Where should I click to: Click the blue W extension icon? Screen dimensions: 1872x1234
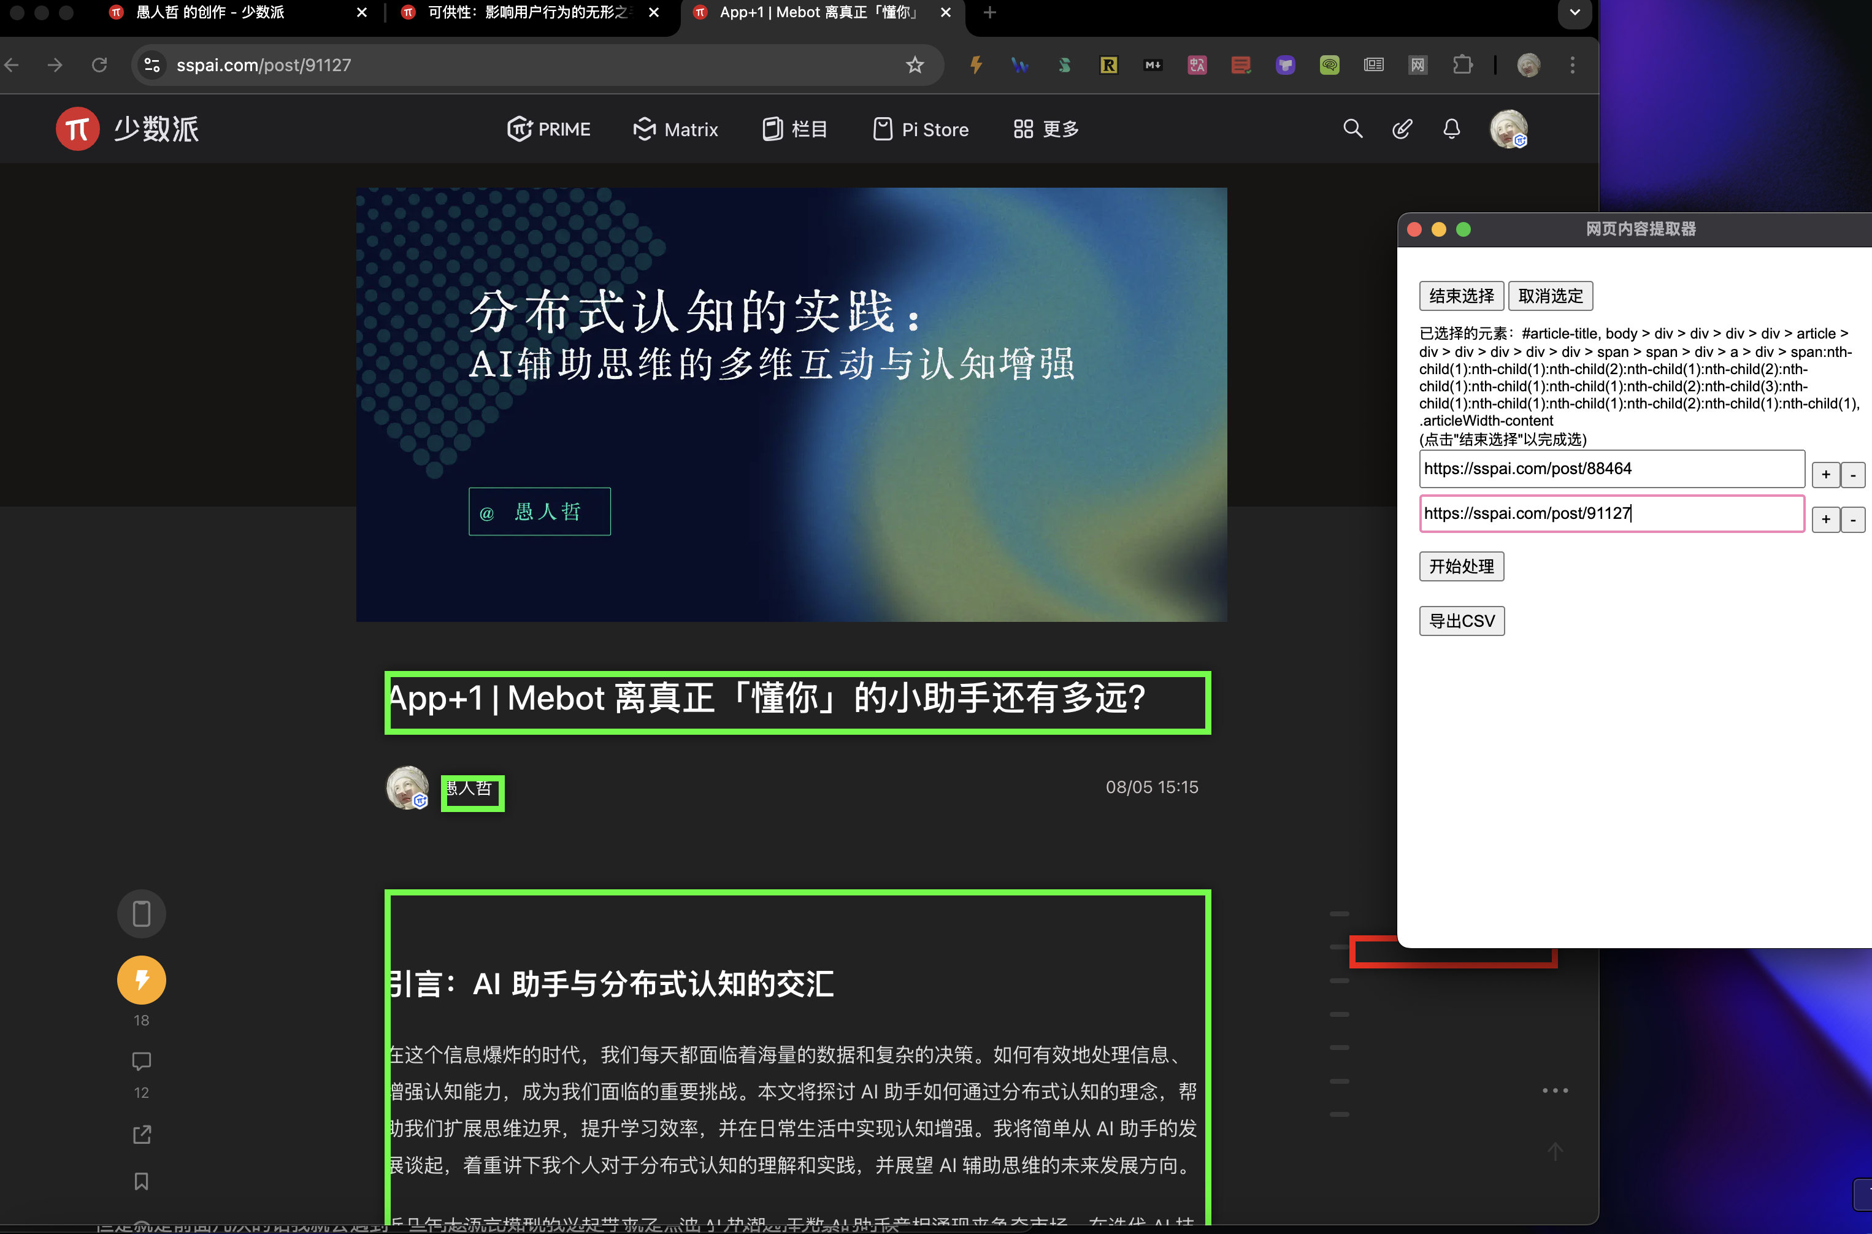tap(1020, 64)
